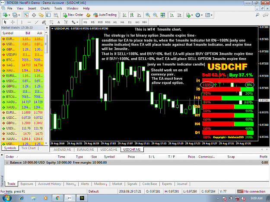Open the Tick Chart tab in Market Watch
This screenshot has height=202, width=270.
click(29, 148)
